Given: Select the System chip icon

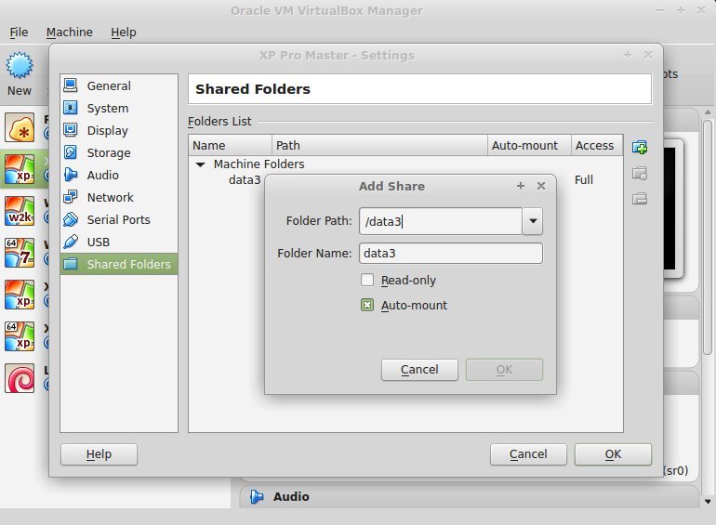Looking at the screenshot, I should [x=71, y=108].
